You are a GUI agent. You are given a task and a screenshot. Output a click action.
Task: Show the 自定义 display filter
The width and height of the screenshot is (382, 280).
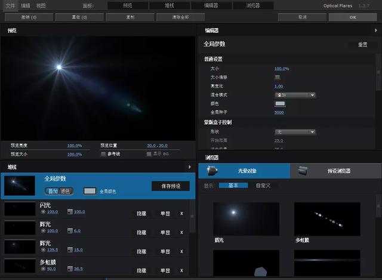click(263, 186)
